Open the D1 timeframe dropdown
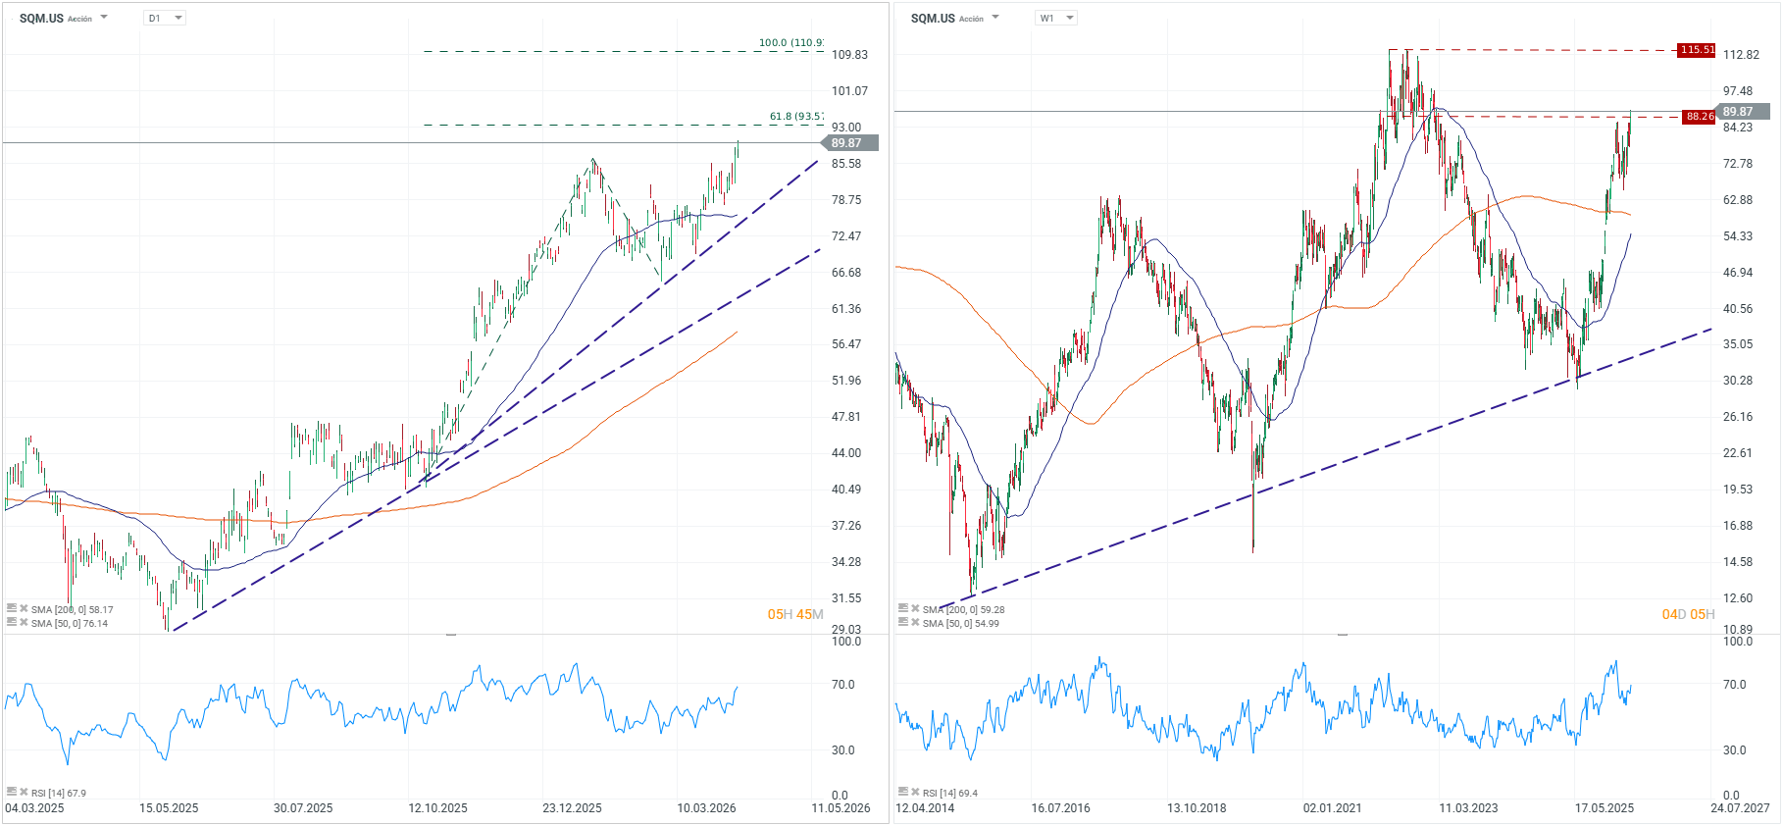 coord(165,18)
